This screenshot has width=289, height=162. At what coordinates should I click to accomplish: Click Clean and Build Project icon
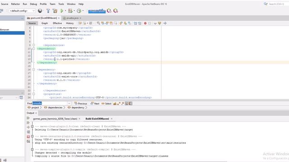[x=55, y=11]
